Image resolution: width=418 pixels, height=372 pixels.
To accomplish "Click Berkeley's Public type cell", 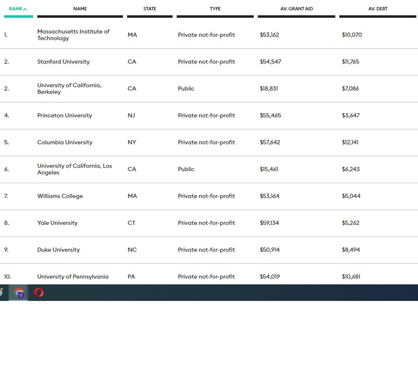I will tap(186, 89).
